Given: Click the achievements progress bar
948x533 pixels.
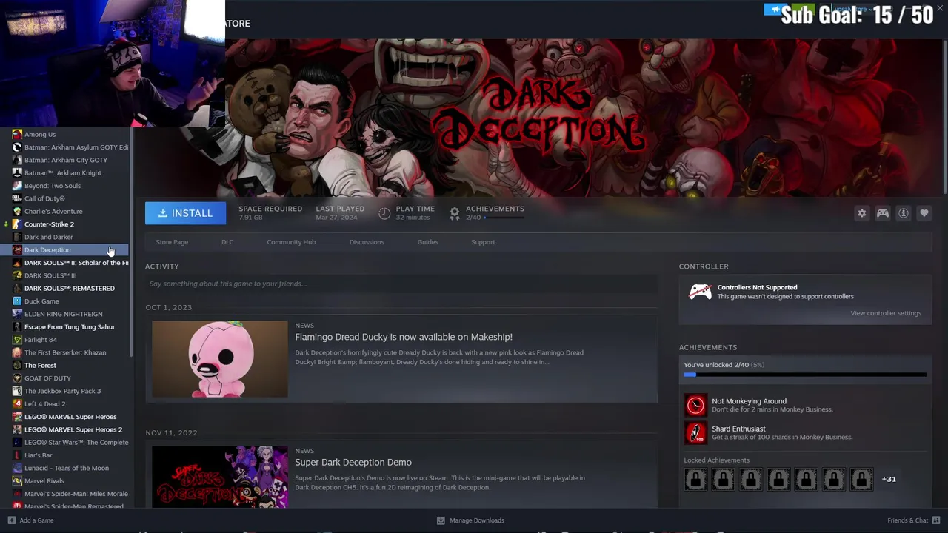Looking at the screenshot, I should pyautogui.click(x=805, y=375).
